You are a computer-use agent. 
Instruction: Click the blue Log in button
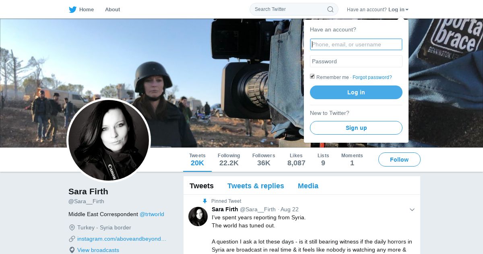pos(356,92)
